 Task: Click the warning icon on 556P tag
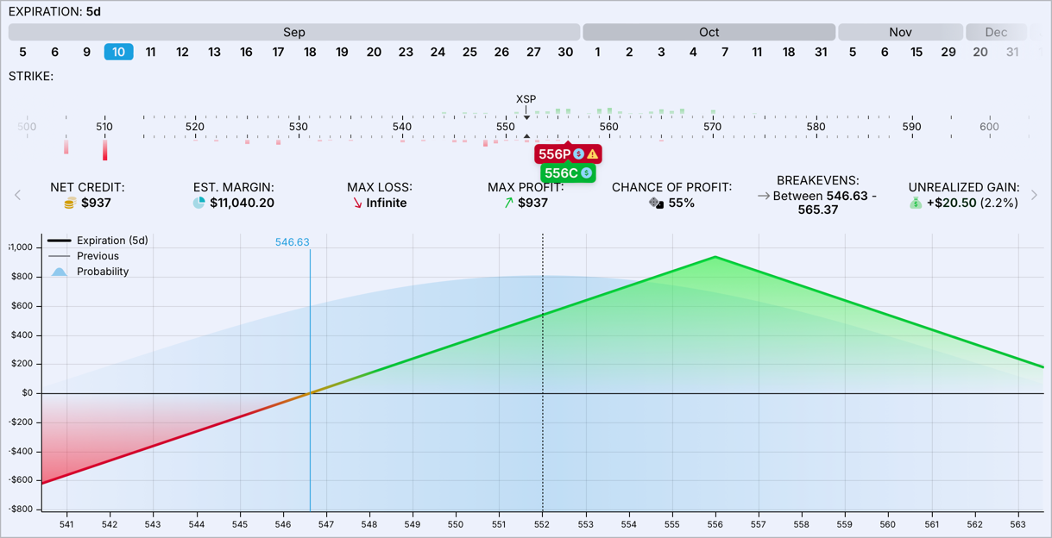point(593,154)
